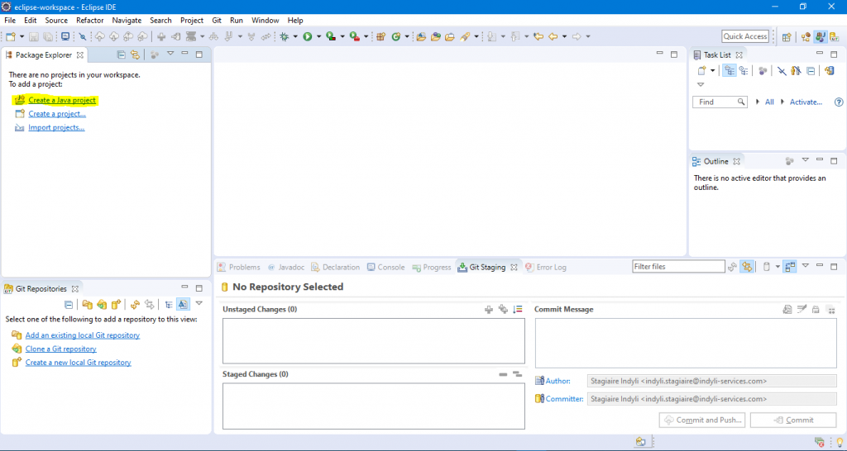847x451 pixels.
Task: Toggle column layout in Git Staging
Action: (x=790, y=267)
